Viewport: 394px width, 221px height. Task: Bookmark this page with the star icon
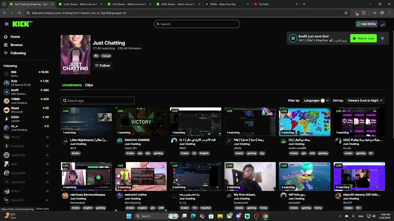[346, 13]
